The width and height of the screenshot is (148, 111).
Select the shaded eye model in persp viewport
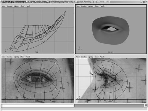click(x=111, y=30)
